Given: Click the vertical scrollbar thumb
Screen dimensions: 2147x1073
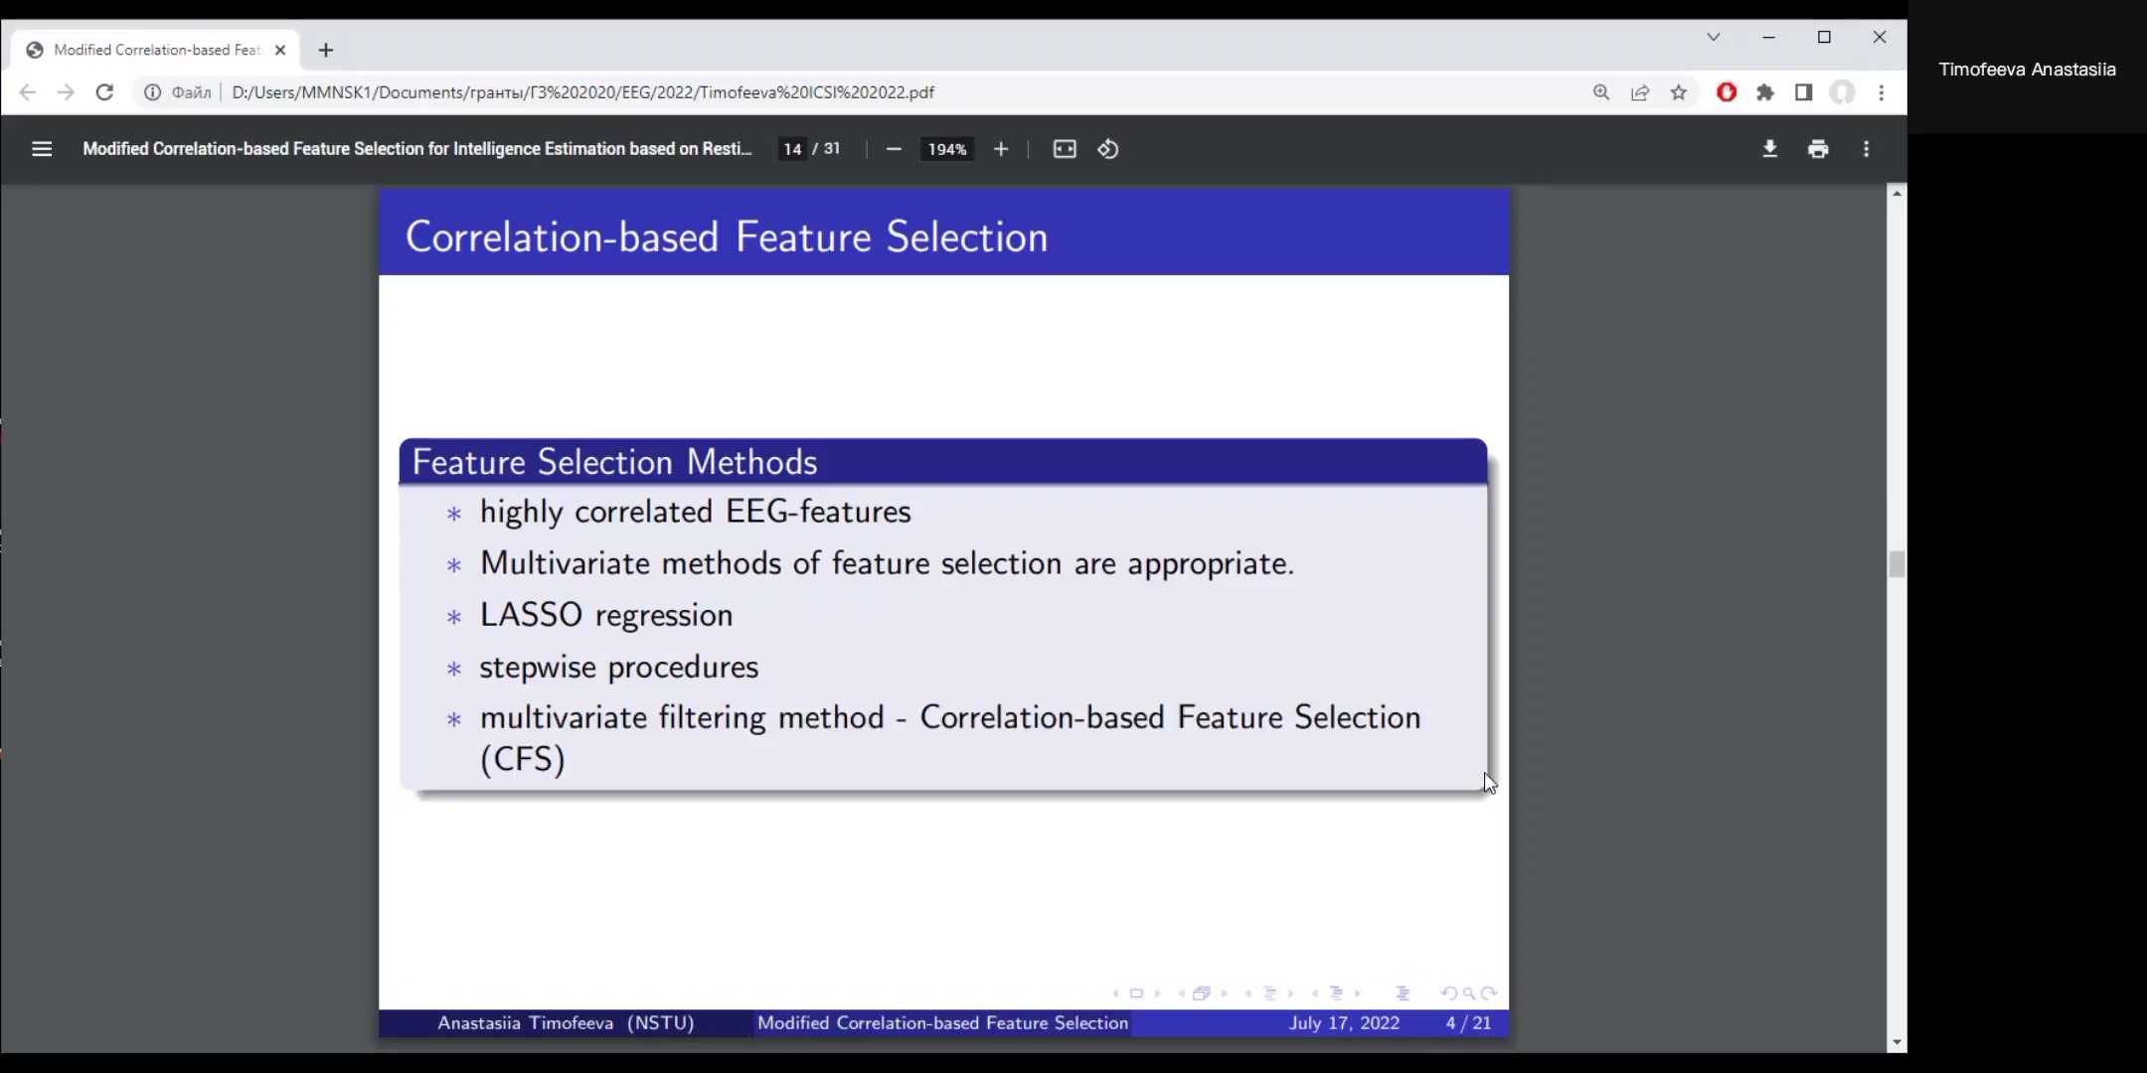Looking at the screenshot, I should tap(1897, 564).
